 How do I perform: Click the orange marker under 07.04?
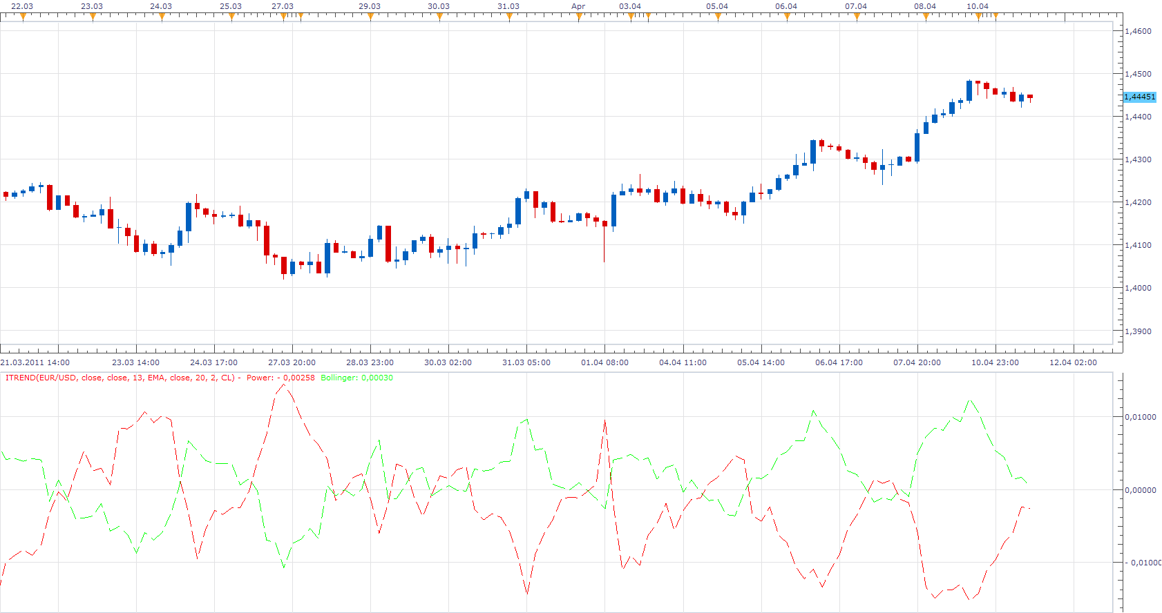coord(857,17)
